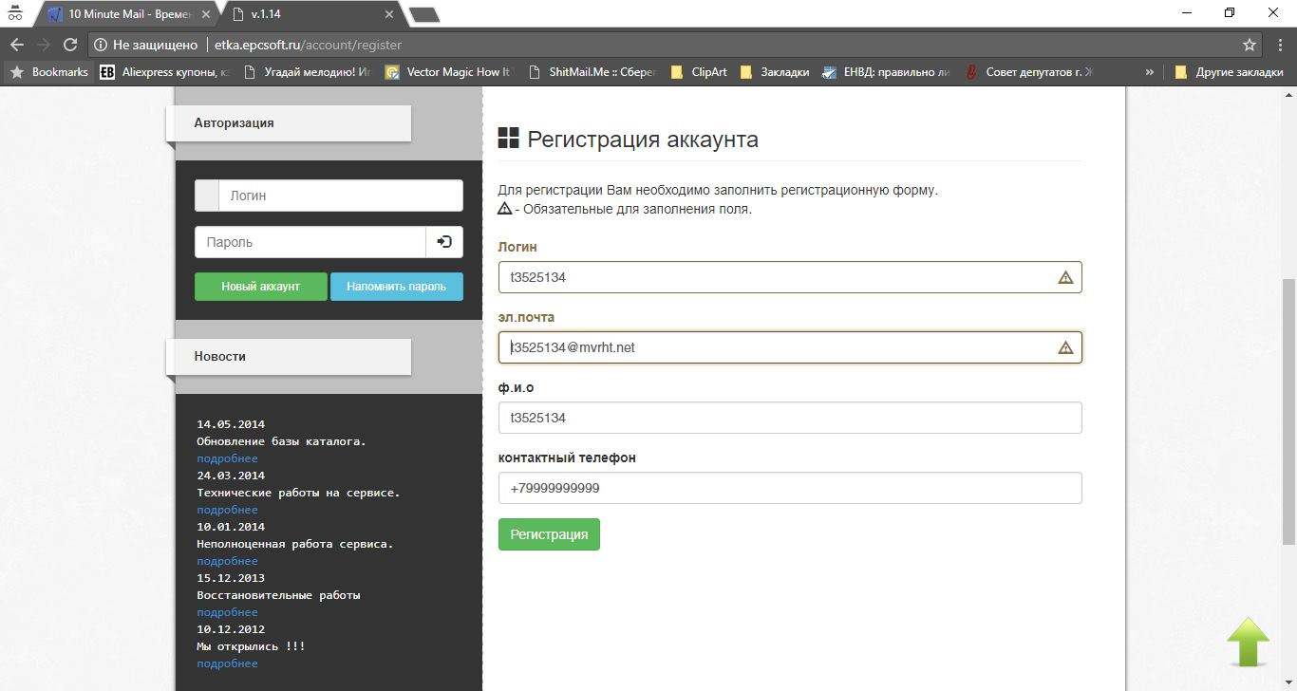Focus sidebar Пароль input field
The image size is (1297, 691).
310,242
